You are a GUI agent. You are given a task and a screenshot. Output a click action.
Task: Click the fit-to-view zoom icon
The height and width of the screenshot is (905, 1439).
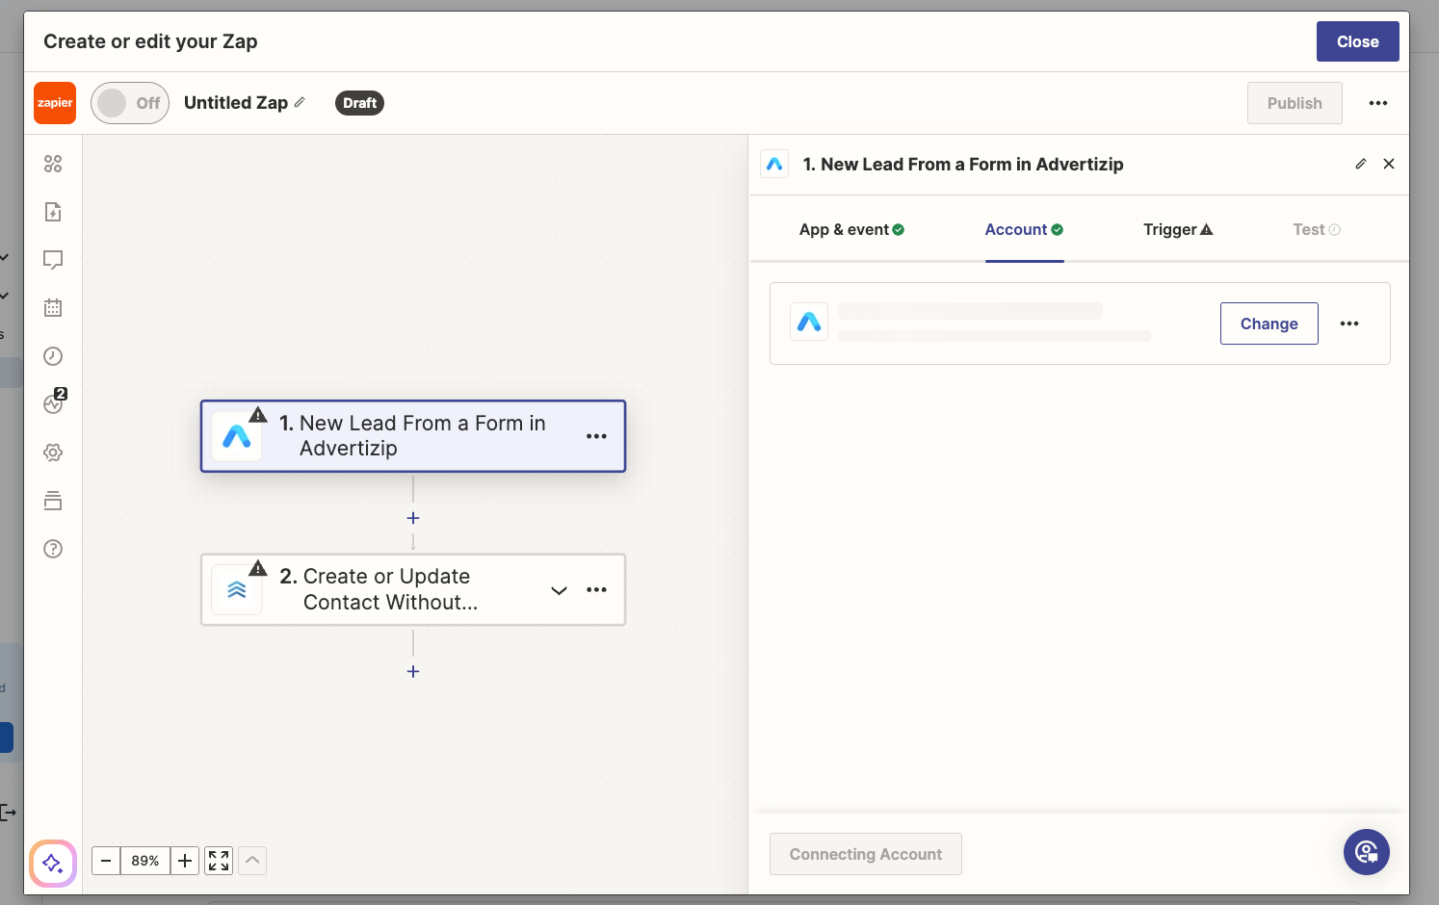point(219,861)
